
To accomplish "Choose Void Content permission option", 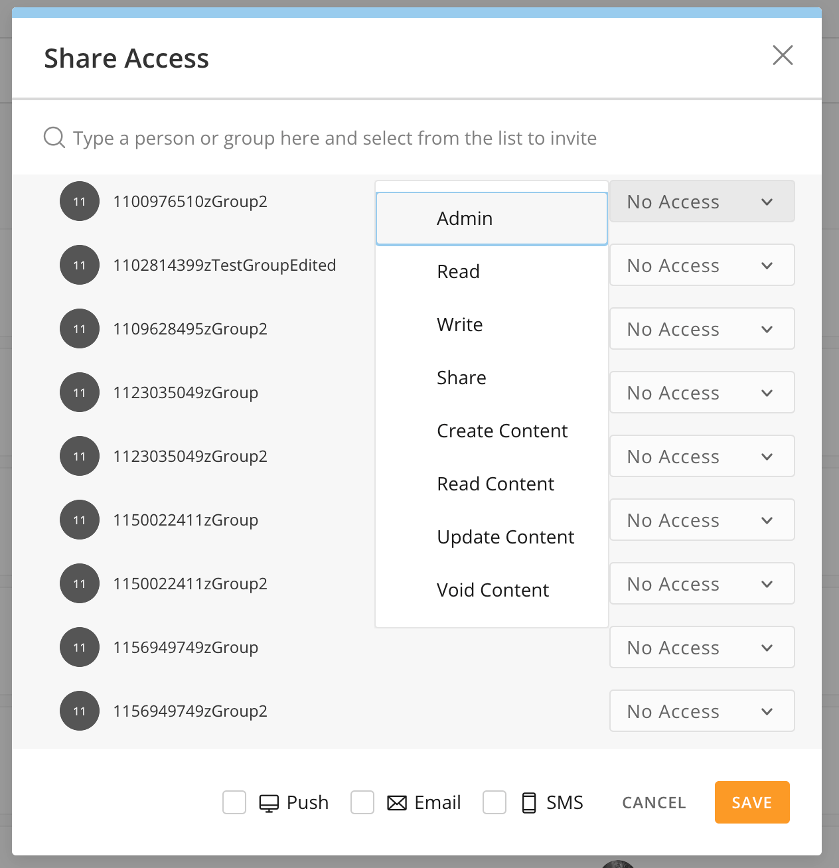I will pyautogui.click(x=492, y=590).
